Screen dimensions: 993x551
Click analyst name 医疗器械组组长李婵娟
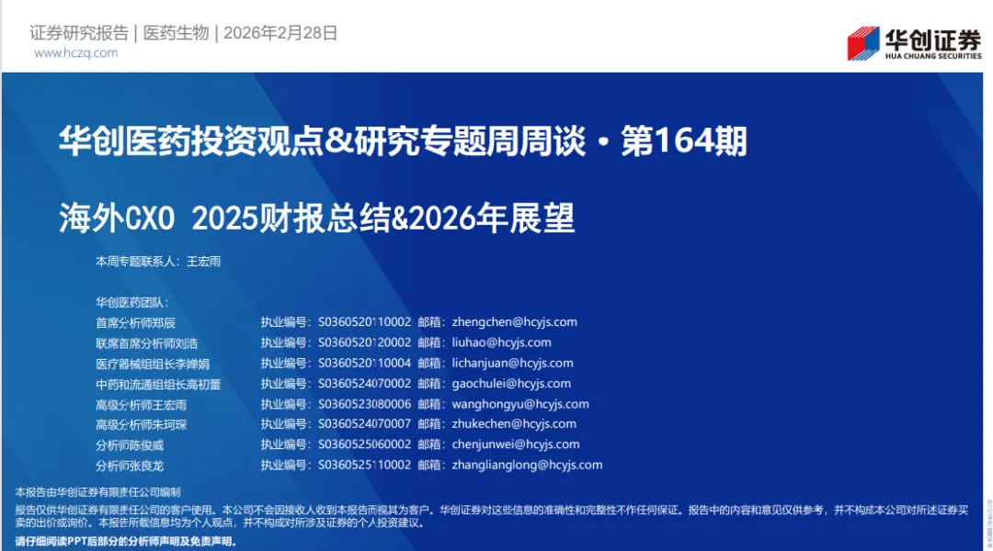[x=153, y=364]
